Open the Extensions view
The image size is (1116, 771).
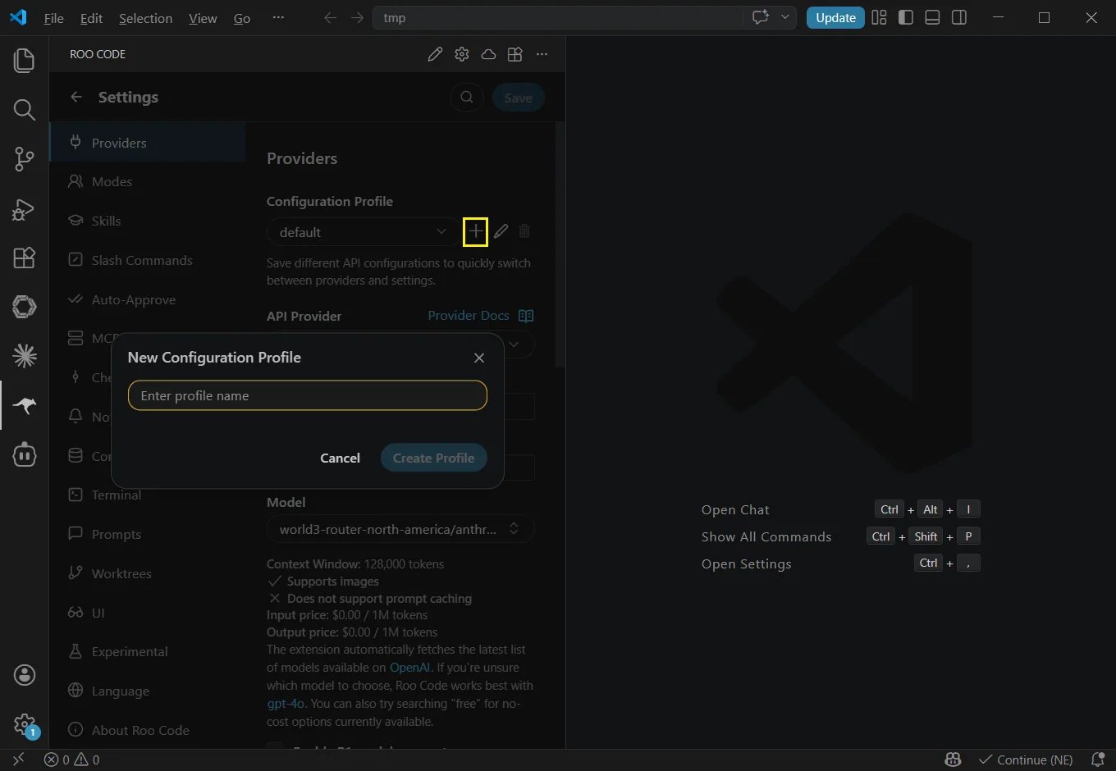(x=25, y=258)
